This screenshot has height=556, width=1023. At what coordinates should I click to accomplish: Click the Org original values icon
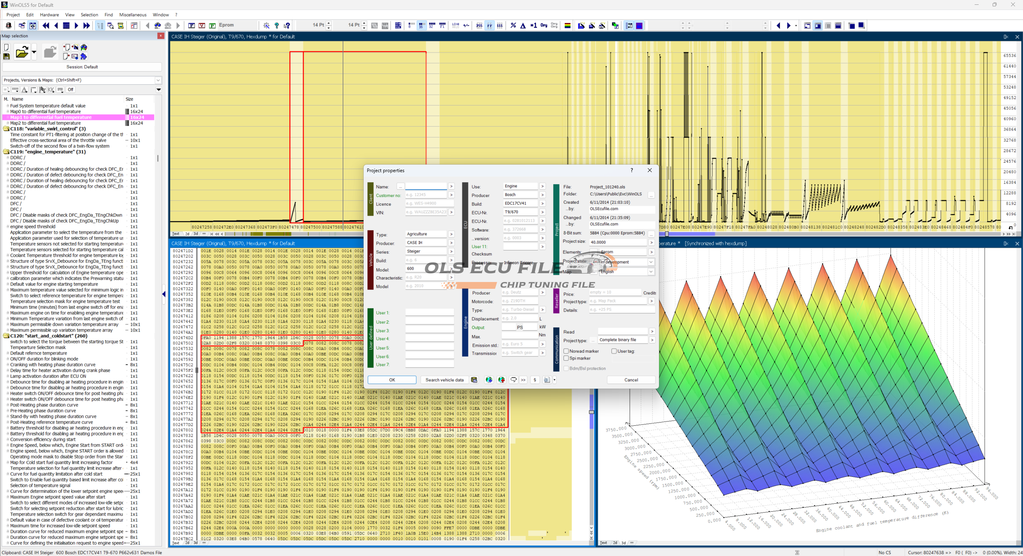pos(543,26)
